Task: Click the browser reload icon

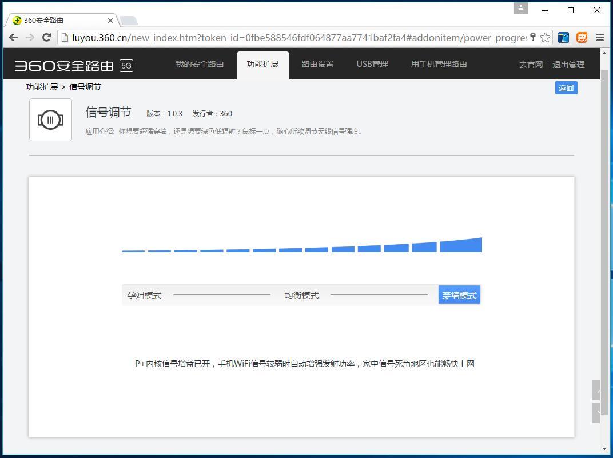Action: tap(47, 37)
